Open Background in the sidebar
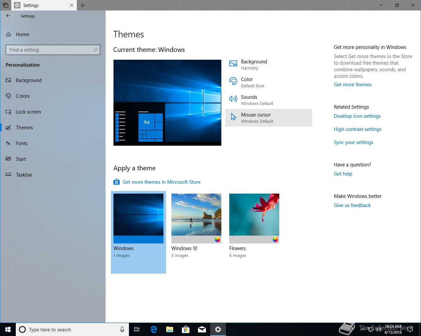Image resolution: width=421 pixels, height=336 pixels. [53, 80]
